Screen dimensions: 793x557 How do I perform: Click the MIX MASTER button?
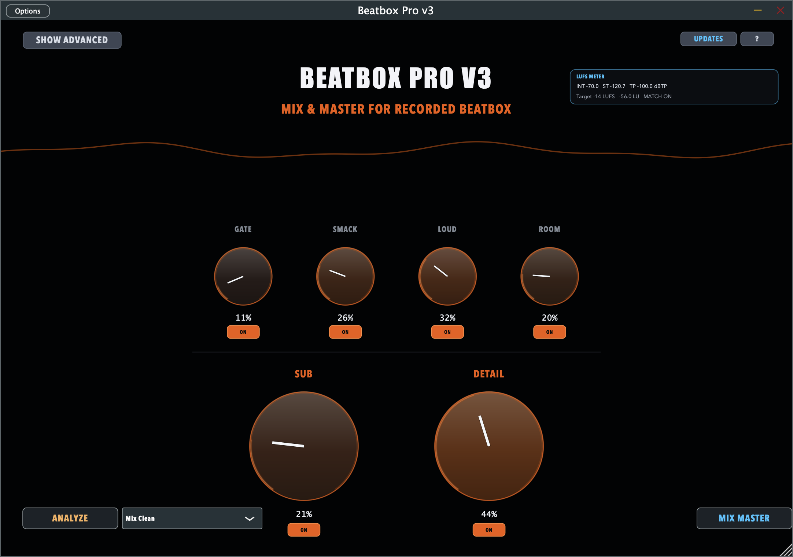[x=744, y=518]
